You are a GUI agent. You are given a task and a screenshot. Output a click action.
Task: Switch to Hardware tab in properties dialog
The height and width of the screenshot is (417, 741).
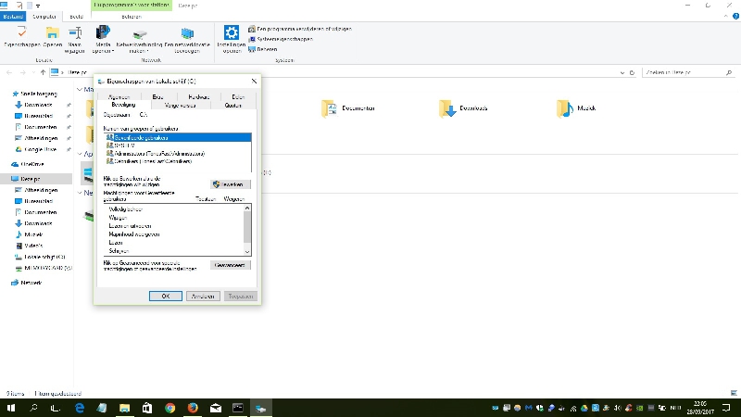tap(198, 96)
